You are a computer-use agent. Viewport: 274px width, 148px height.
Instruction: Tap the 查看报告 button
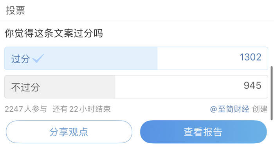coord(204,132)
